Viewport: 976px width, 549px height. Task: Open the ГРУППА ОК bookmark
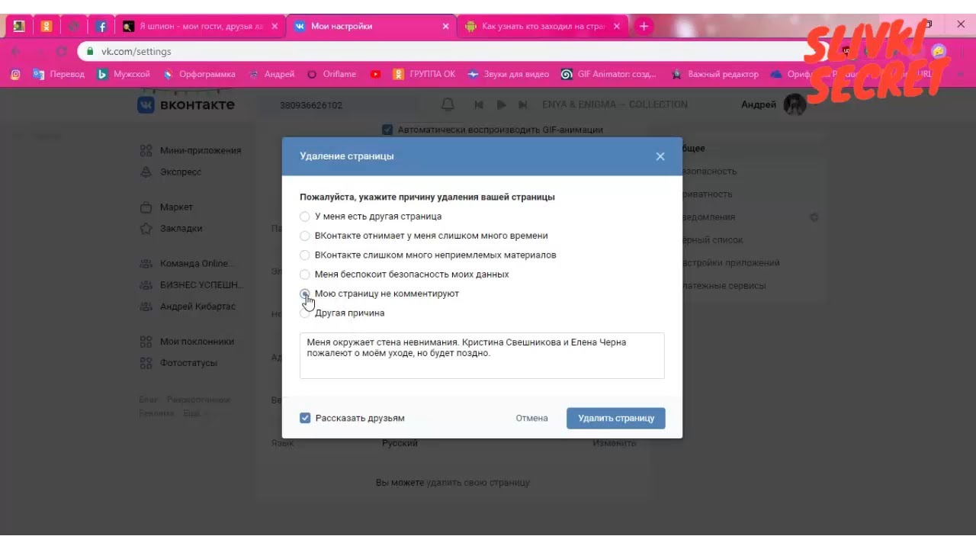tap(424, 74)
